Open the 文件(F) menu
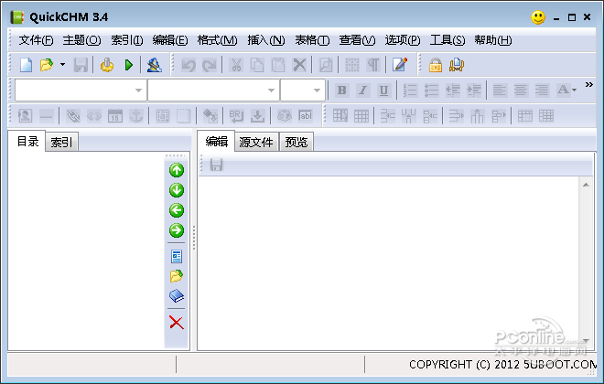 (x=36, y=40)
